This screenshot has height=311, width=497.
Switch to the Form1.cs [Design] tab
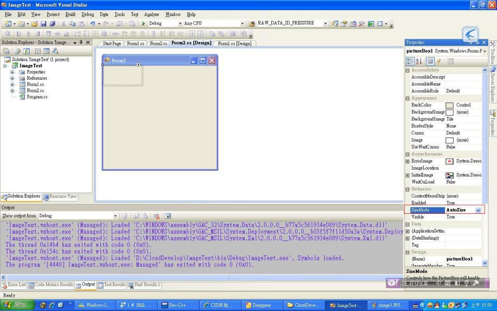tap(234, 43)
